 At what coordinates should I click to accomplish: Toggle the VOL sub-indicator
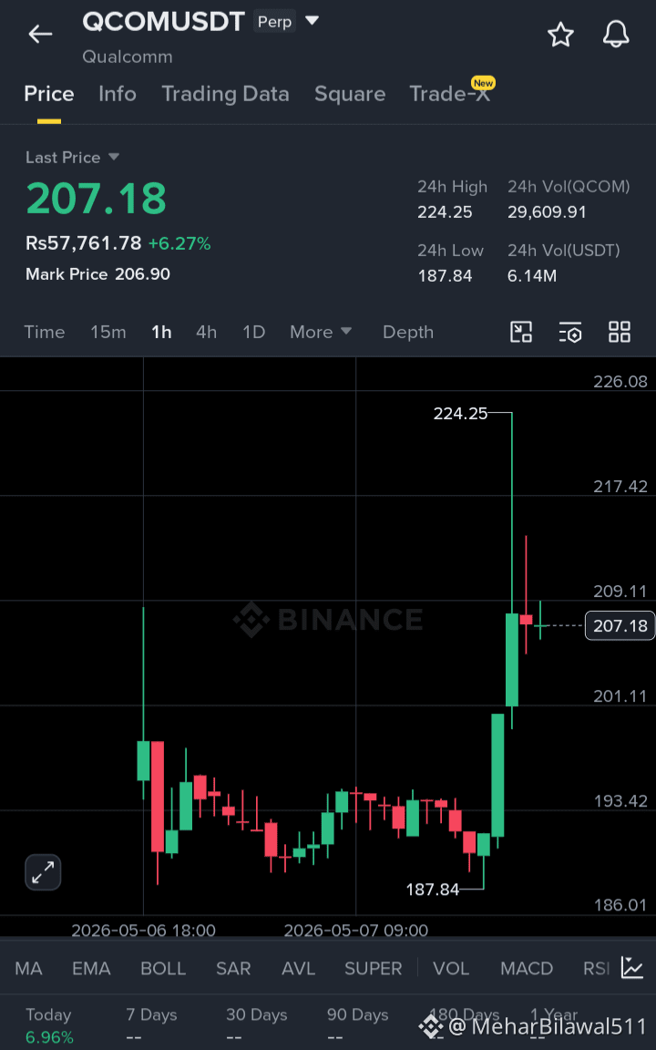450,968
